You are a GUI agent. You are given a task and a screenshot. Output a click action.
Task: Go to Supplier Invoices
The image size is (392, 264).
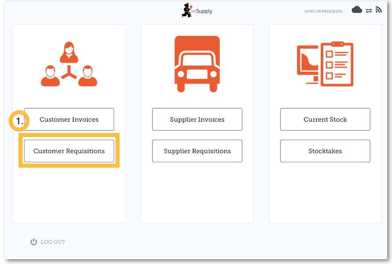197,119
